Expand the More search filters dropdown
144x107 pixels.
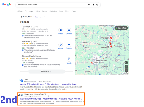point(67,11)
